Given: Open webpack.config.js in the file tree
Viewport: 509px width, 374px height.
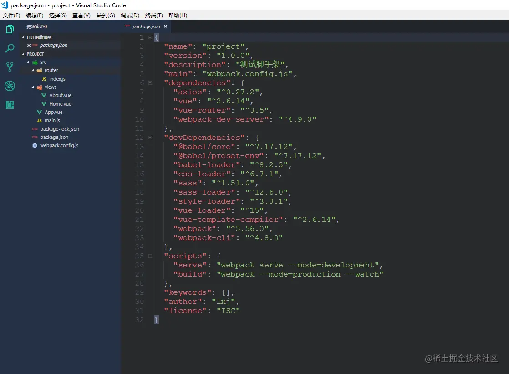Looking at the screenshot, I should 59,146.
